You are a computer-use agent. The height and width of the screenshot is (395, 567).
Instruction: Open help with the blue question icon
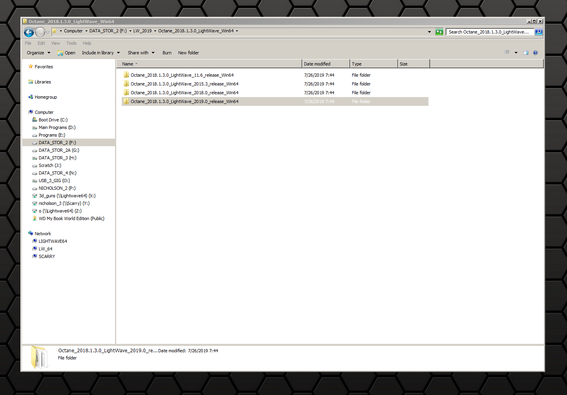535,53
